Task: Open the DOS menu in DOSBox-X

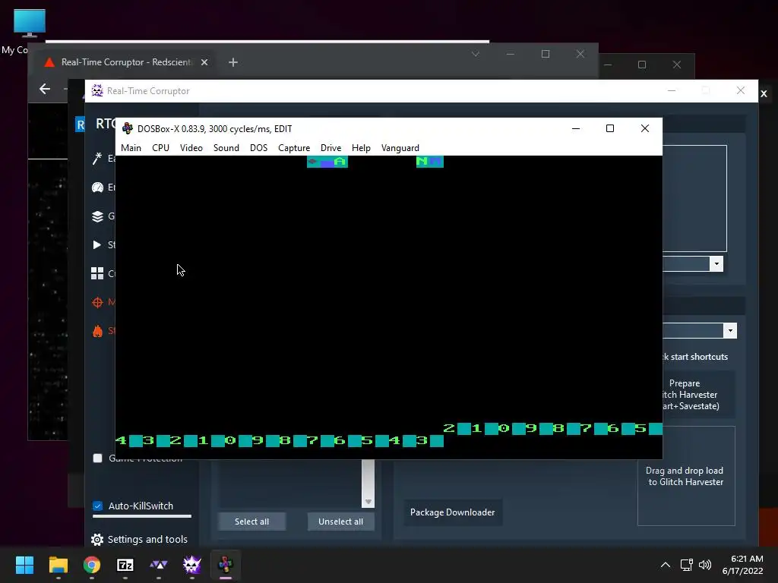Action: pos(258,148)
